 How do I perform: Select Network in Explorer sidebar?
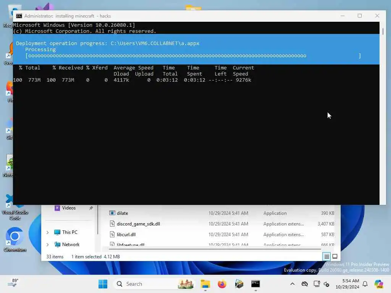[71, 245]
